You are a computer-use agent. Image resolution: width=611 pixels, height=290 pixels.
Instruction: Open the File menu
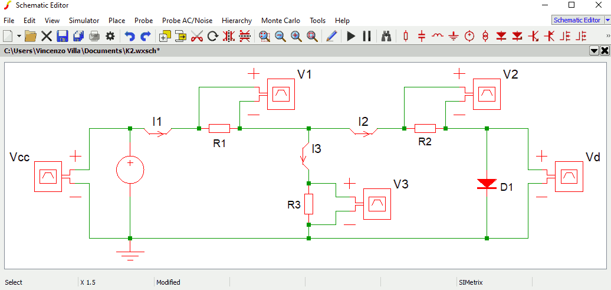[9, 21]
